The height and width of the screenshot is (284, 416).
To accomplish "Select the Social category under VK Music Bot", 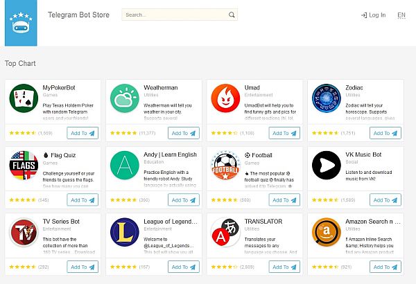I will pyautogui.click(x=352, y=162).
